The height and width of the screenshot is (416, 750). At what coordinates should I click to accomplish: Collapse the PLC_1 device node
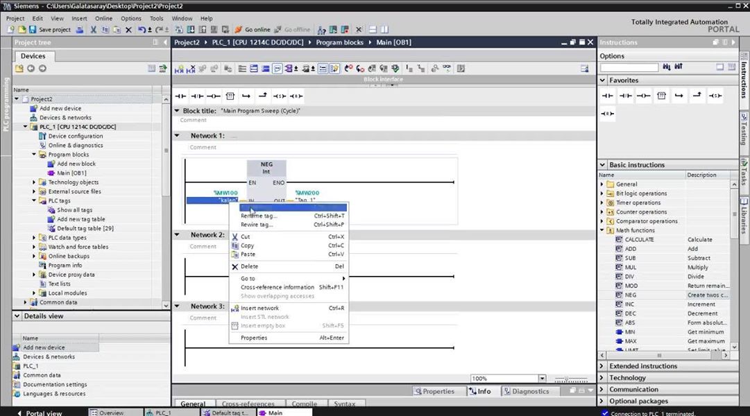[x=26, y=127]
